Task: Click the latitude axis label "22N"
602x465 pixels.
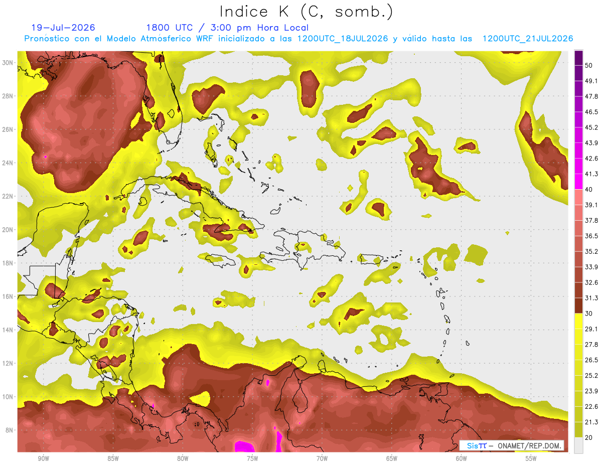Action: tap(8, 196)
